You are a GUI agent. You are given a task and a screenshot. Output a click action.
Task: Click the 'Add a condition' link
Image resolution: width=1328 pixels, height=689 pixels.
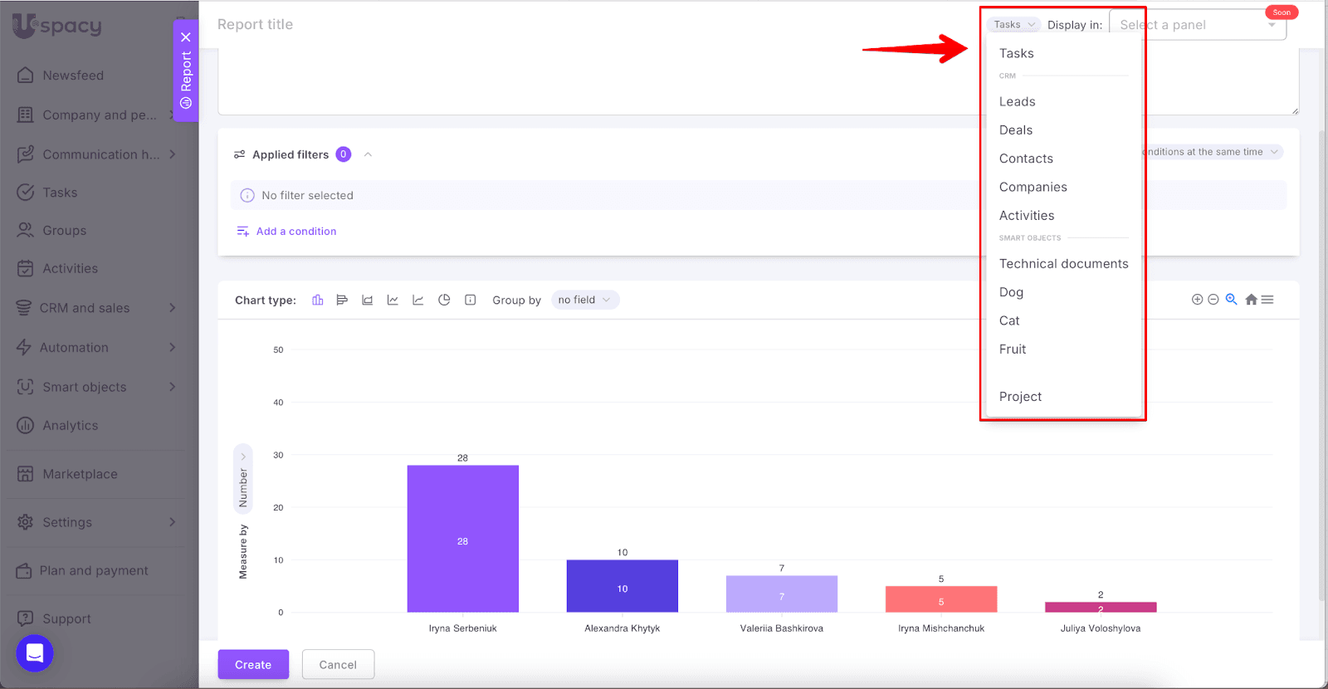pos(295,232)
